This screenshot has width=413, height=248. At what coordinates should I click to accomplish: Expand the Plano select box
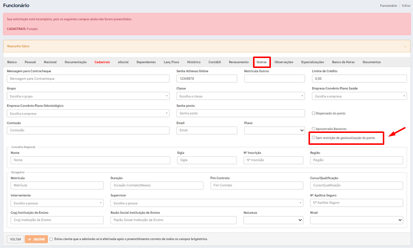click(x=274, y=130)
